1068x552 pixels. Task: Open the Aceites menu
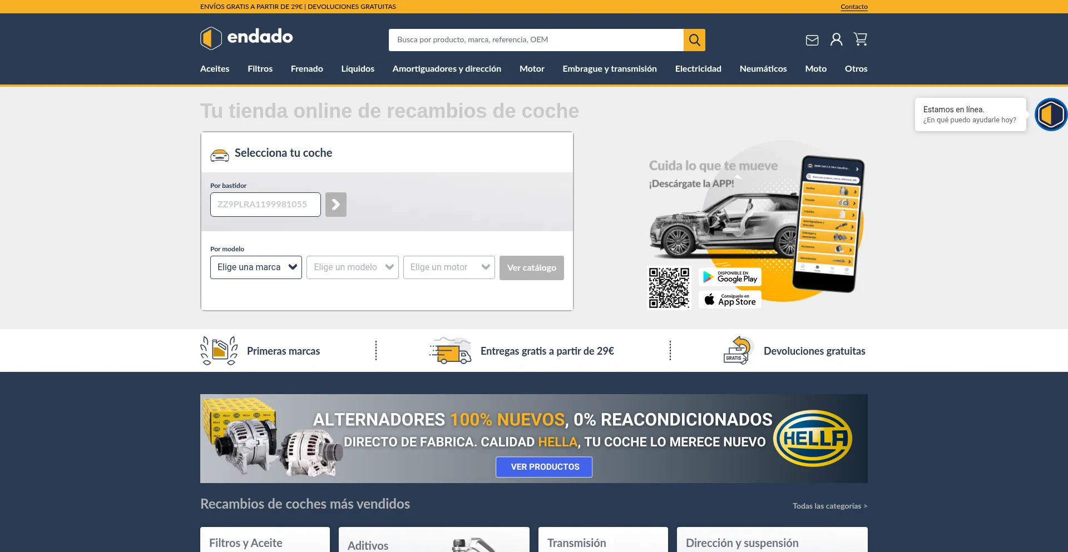215,69
